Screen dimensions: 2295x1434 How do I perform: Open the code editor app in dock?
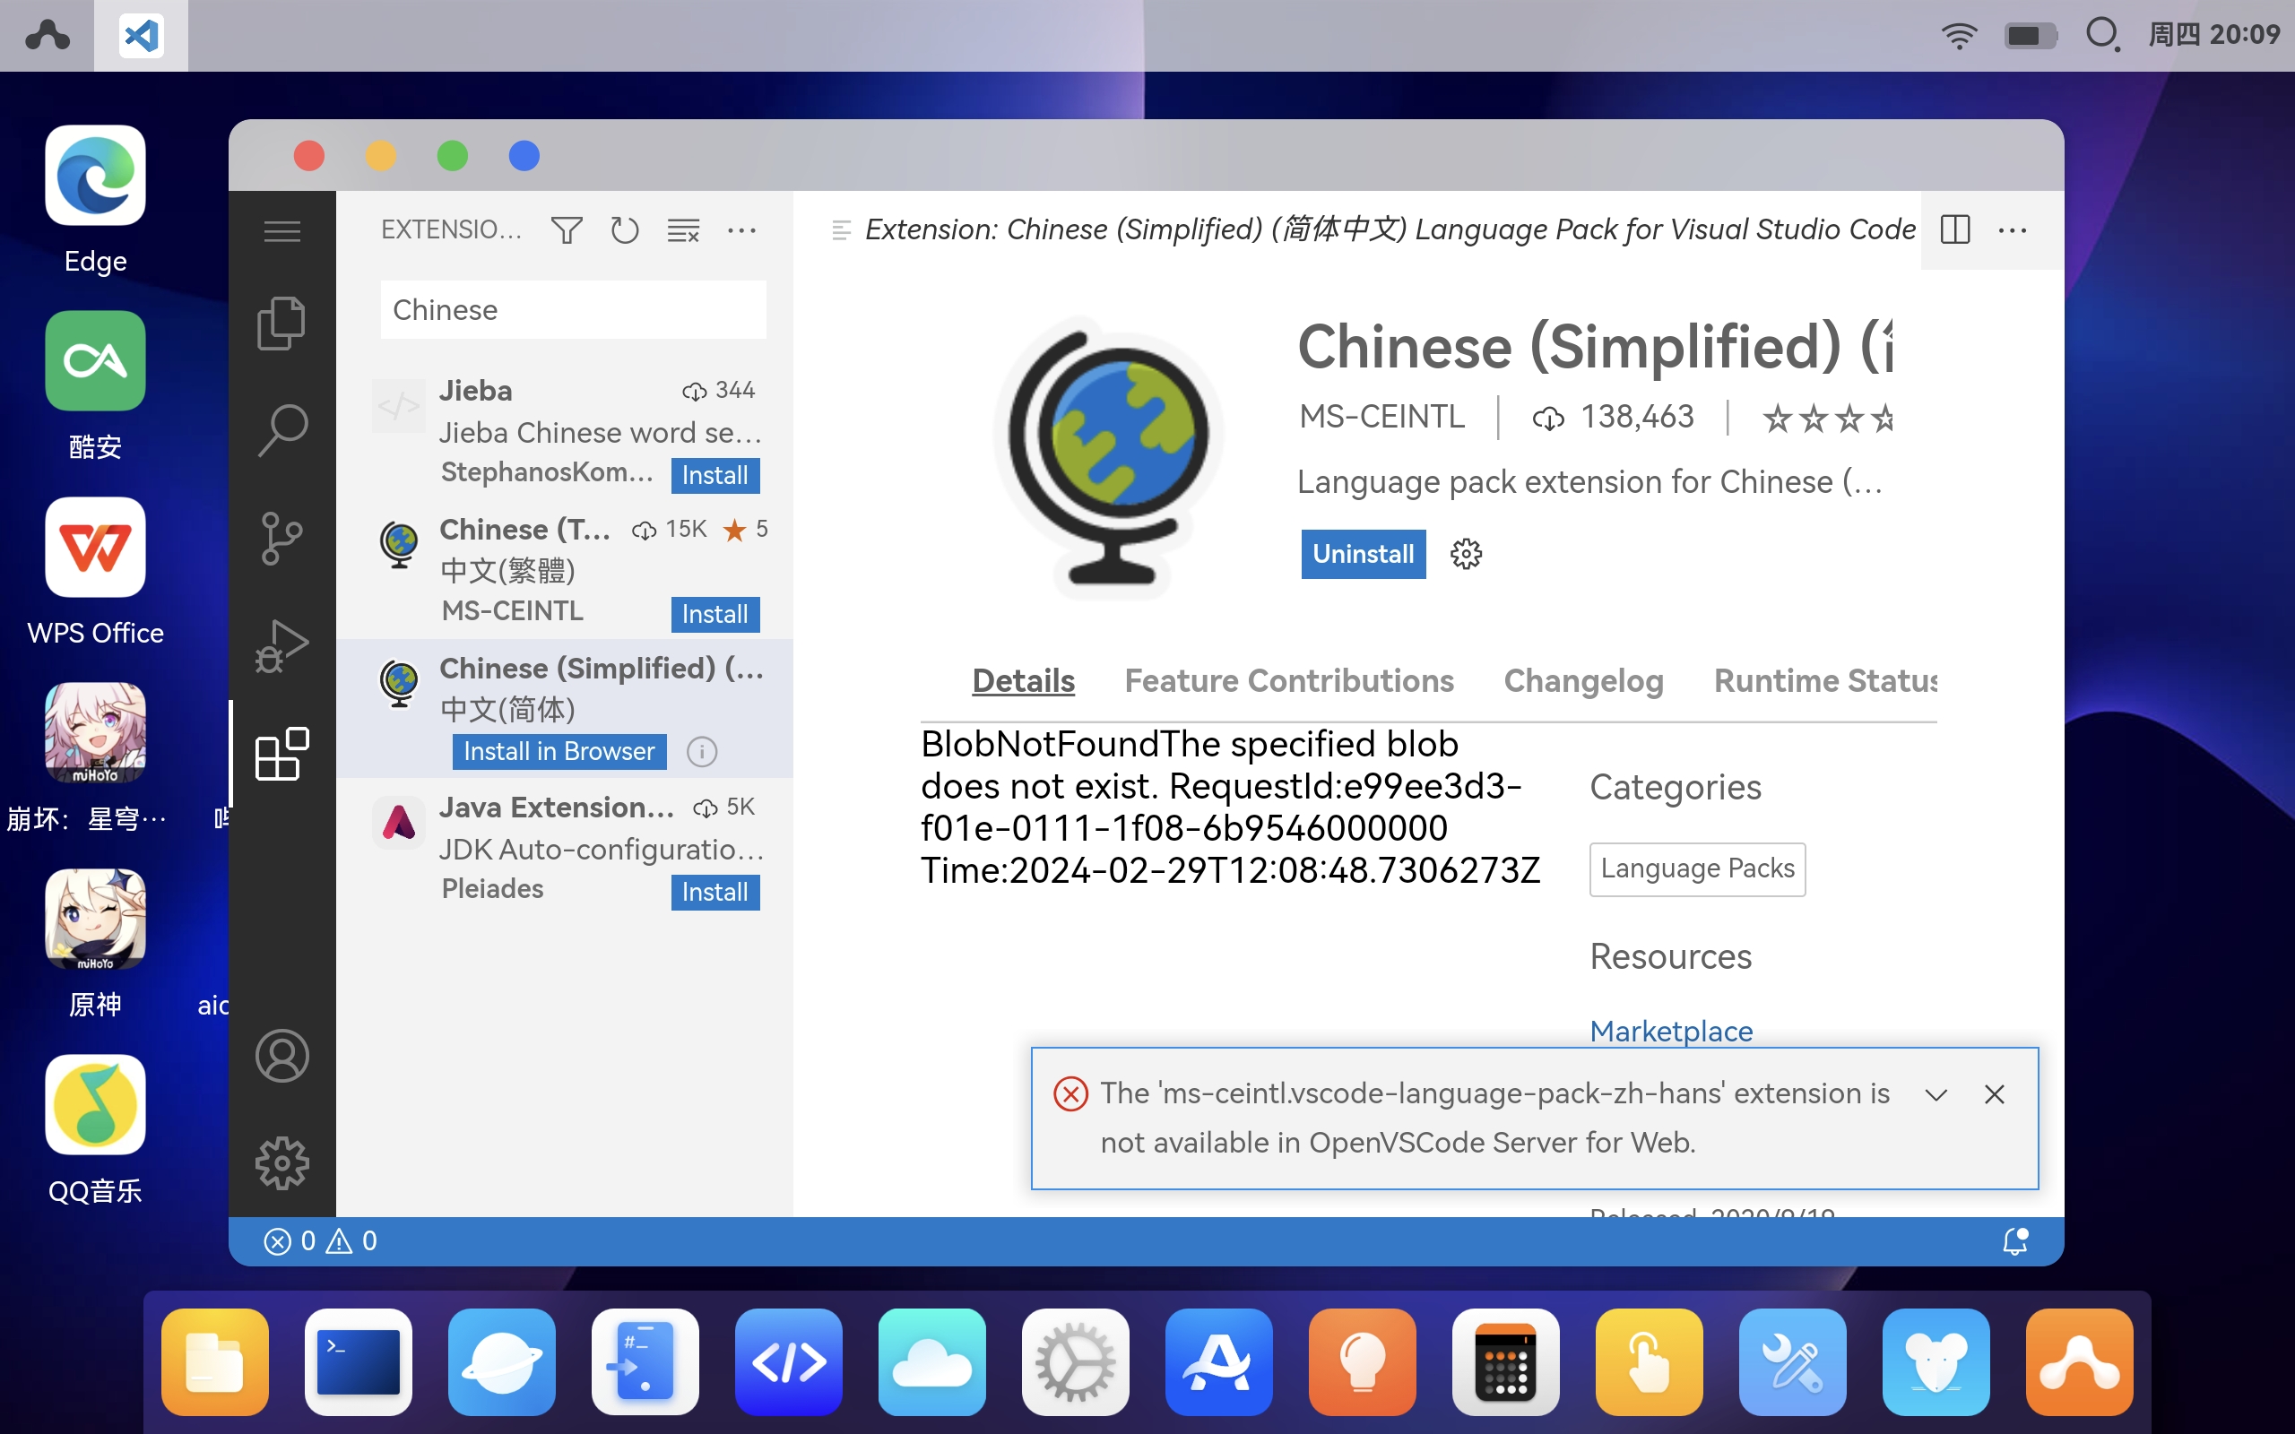(x=788, y=1362)
